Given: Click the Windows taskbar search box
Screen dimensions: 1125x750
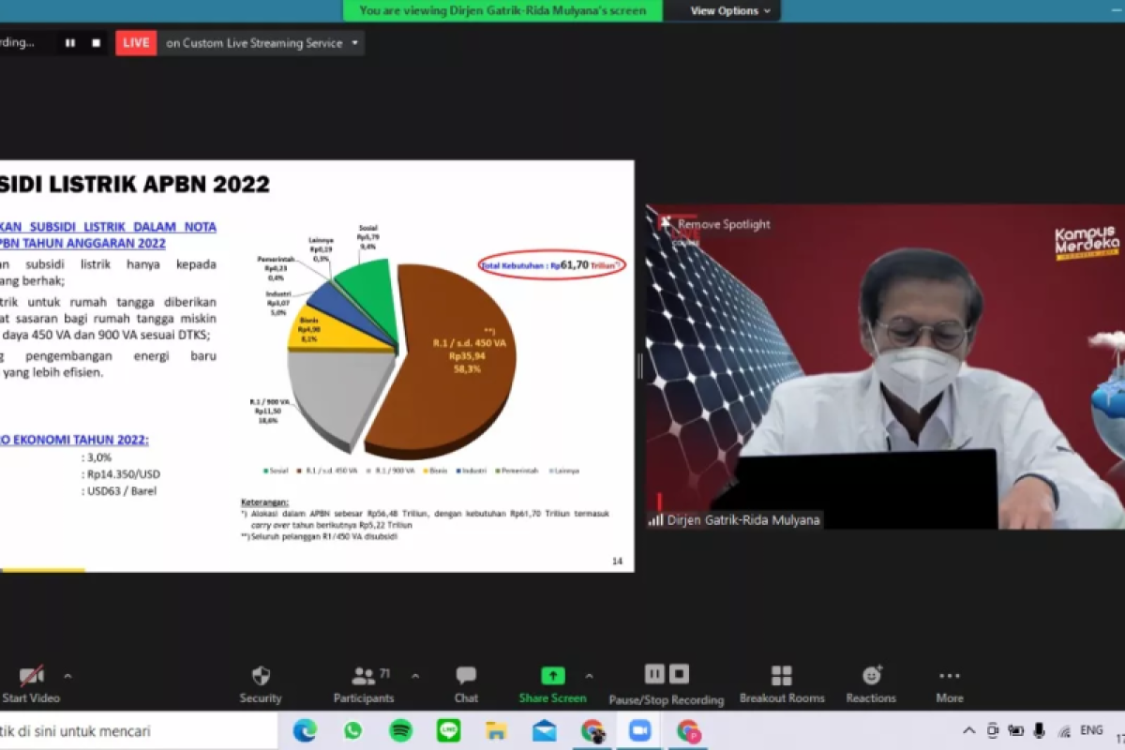Looking at the screenshot, I should pyautogui.click(x=139, y=730).
